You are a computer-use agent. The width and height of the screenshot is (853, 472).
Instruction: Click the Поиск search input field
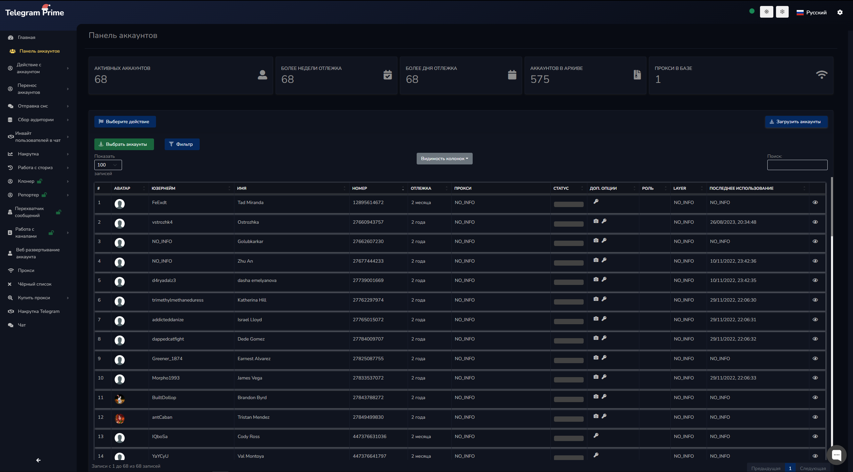(797, 165)
